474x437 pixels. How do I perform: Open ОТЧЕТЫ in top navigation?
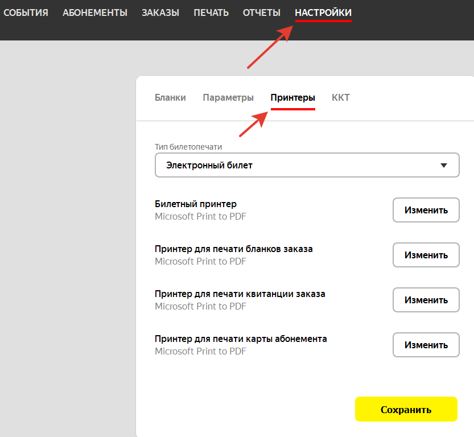[262, 13]
